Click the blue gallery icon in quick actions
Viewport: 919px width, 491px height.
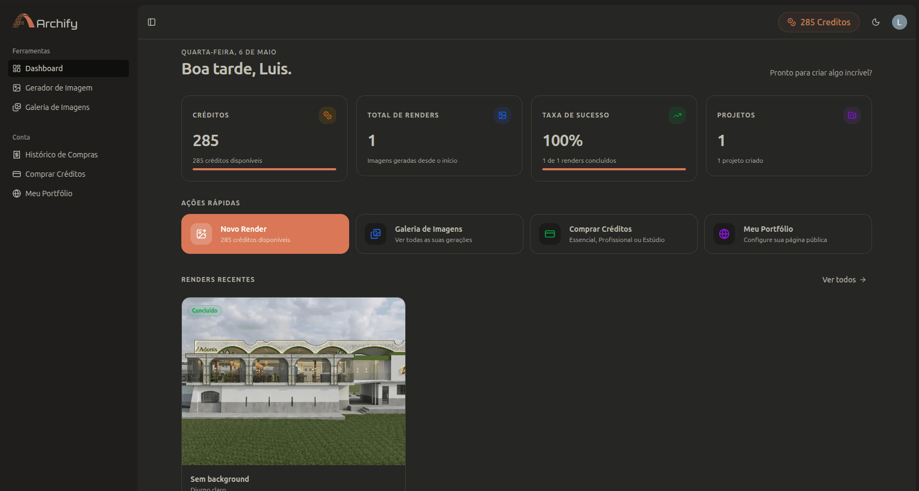coord(376,234)
